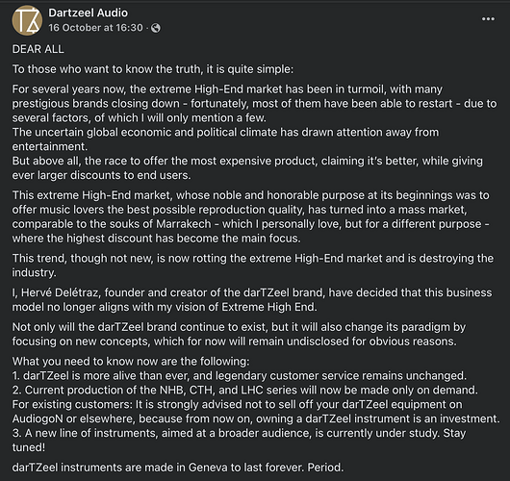Open the Dartzeel Audio profile picture

pyautogui.click(x=27, y=20)
